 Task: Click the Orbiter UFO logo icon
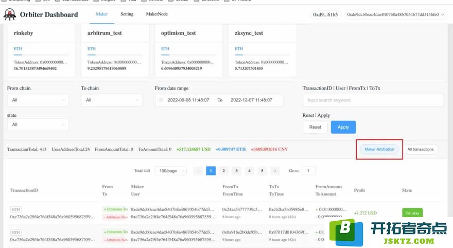tap(10, 14)
